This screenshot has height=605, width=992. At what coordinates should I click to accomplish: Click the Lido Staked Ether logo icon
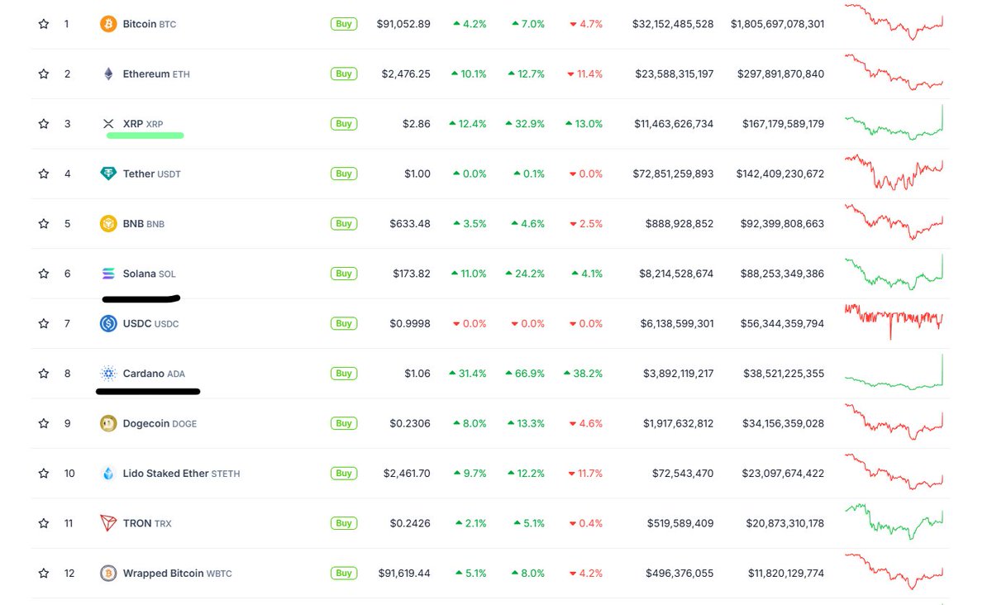[108, 474]
